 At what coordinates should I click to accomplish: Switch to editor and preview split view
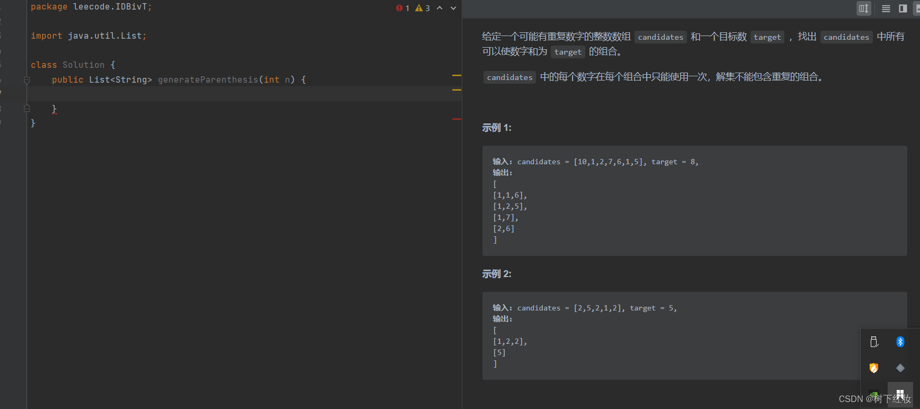coord(903,8)
